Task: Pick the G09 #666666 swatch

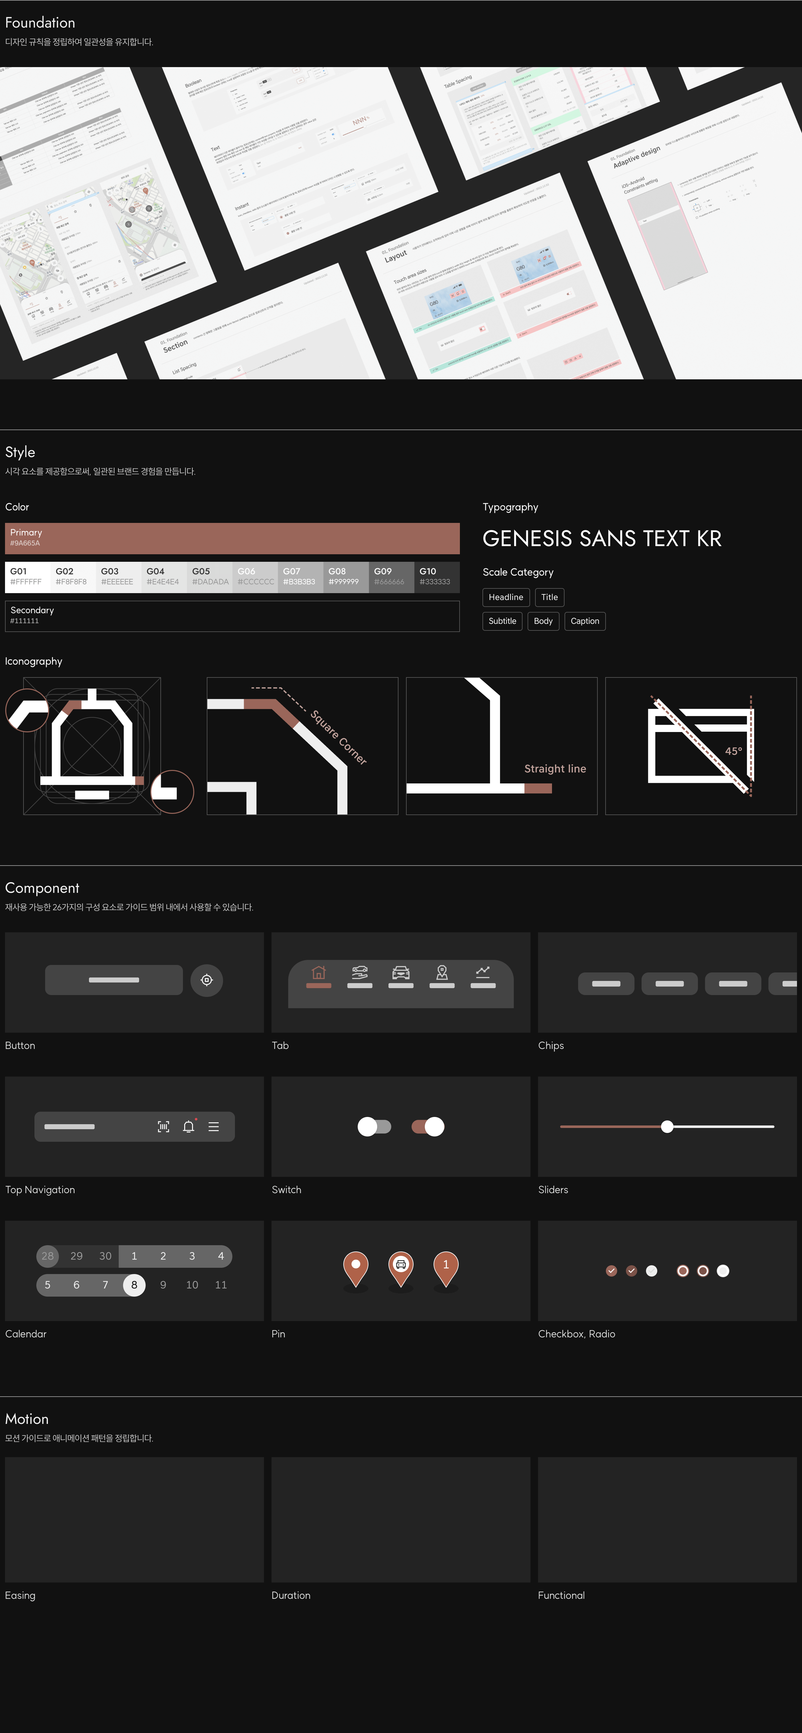Action: (x=392, y=577)
